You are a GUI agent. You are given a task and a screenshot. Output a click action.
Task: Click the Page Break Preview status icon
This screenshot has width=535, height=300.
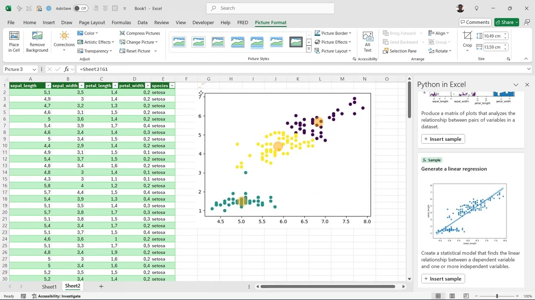pos(466,296)
